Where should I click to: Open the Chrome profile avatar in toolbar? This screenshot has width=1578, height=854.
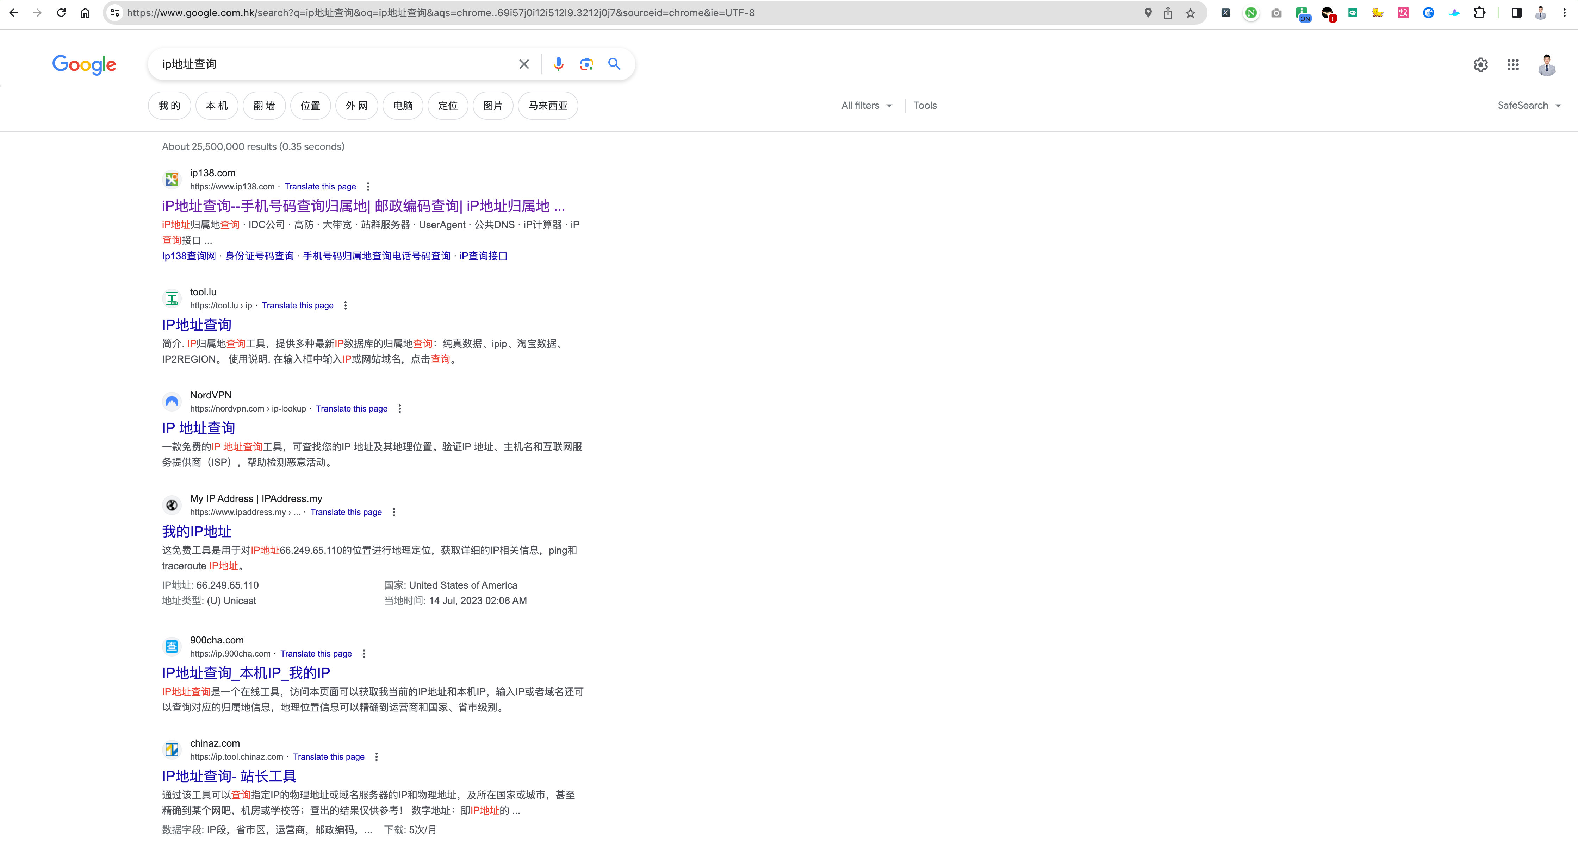[x=1541, y=13]
